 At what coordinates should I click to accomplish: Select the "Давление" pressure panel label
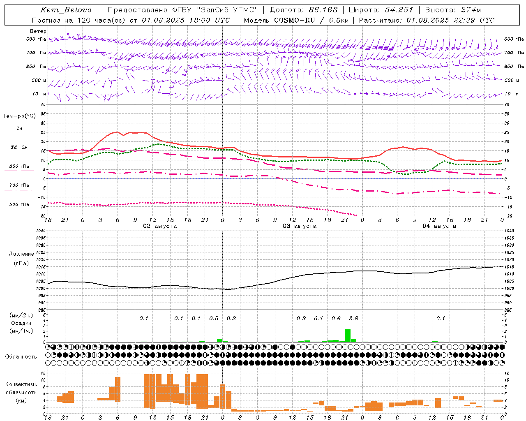(21, 254)
